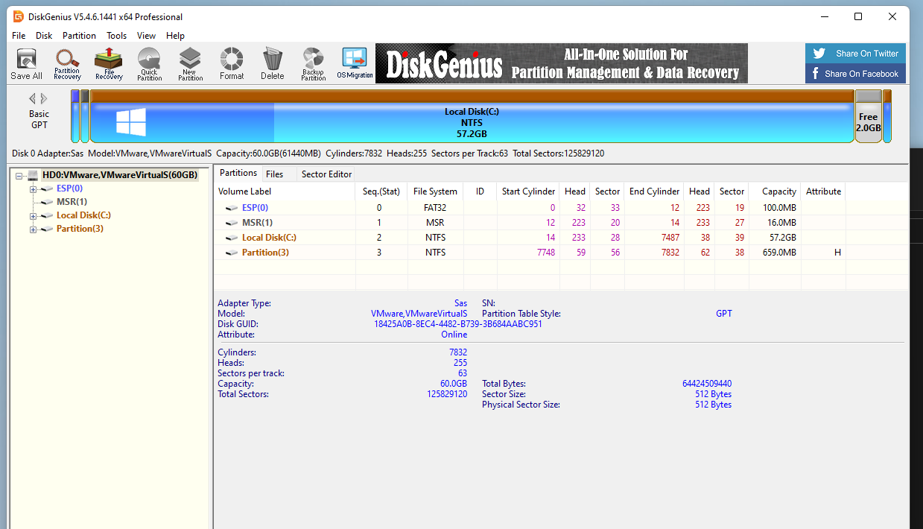Switch to the Sector Editor tab
This screenshot has height=529, width=923.
(x=326, y=174)
